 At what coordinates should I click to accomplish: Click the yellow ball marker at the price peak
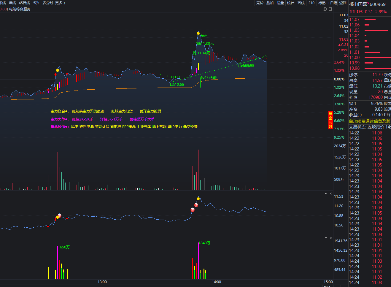198,33
